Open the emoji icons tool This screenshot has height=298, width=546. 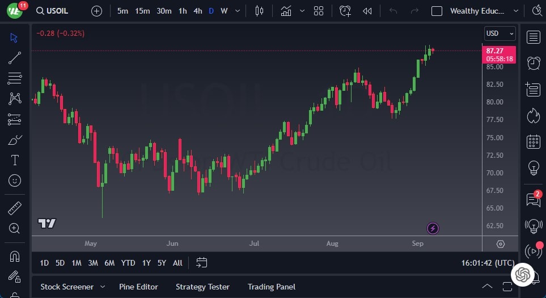pyautogui.click(x=15, y=181)
